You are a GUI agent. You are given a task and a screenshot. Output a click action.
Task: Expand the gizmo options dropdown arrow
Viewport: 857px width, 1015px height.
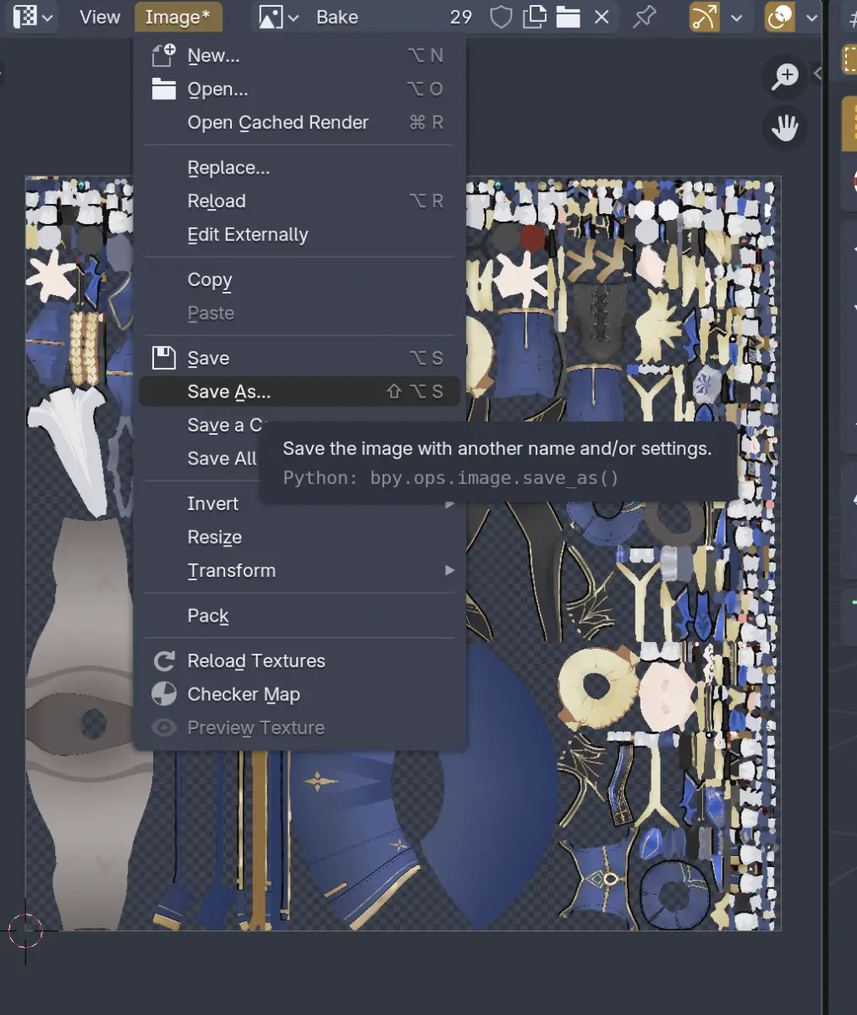(736, 18)
